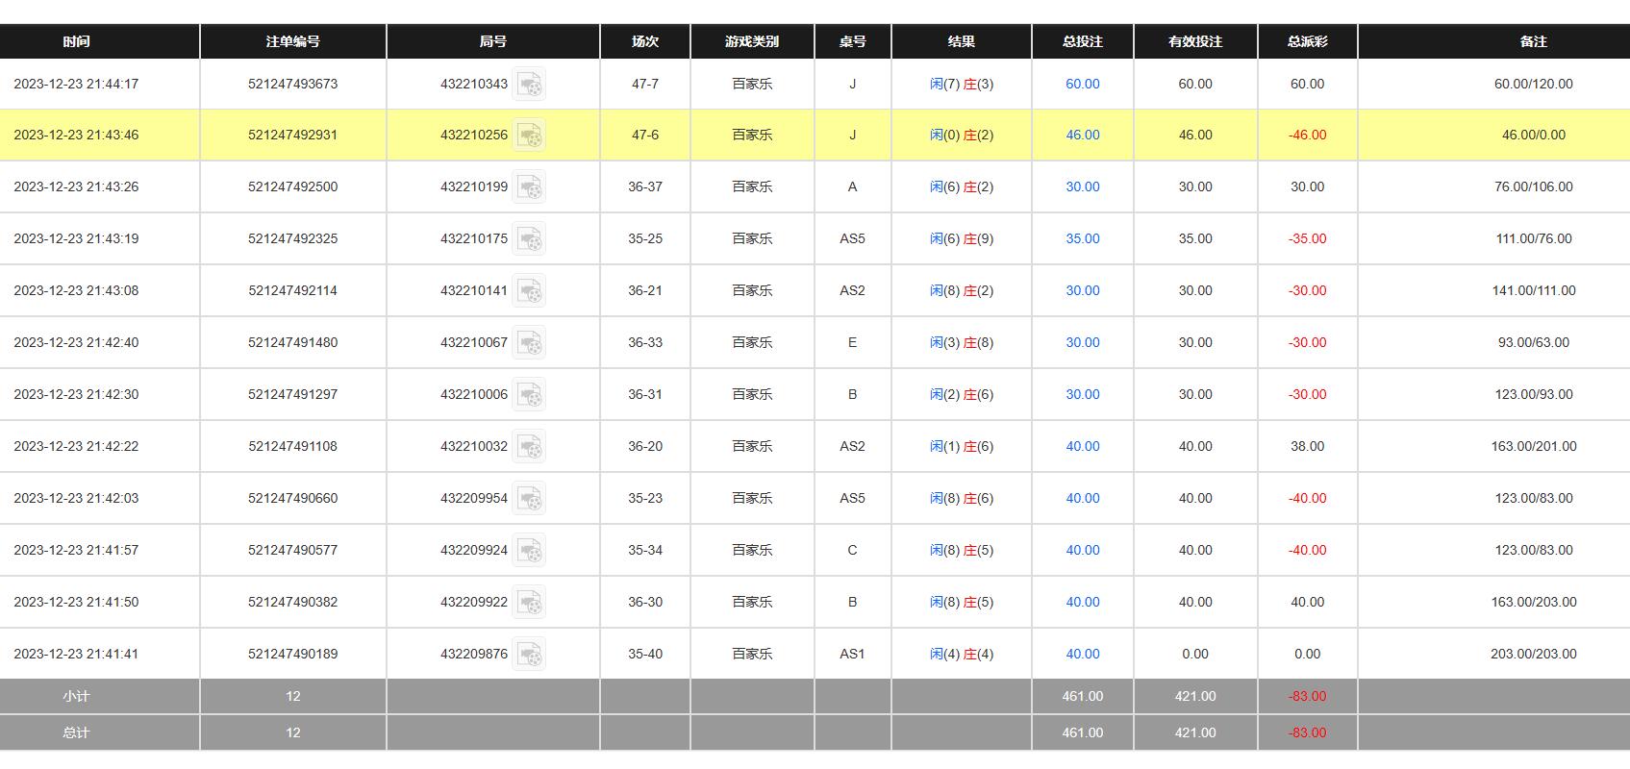The height and width of the screenshot is (769, 1630).
Task: Click the 总派彩 column header
Action: tap(1307, 42)
